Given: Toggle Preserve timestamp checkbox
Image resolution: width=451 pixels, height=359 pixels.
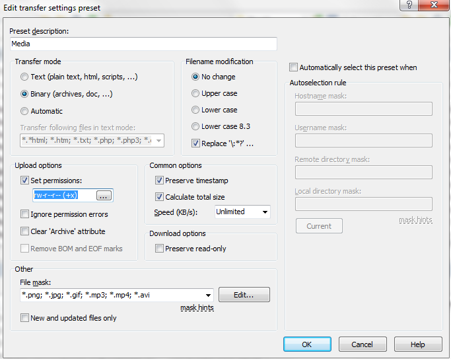Looking at the screenshot, I should 159,180.
